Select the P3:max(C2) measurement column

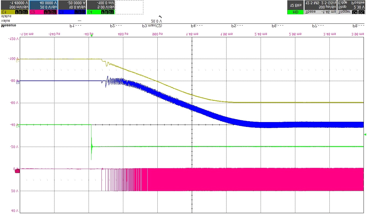(152, 25)
